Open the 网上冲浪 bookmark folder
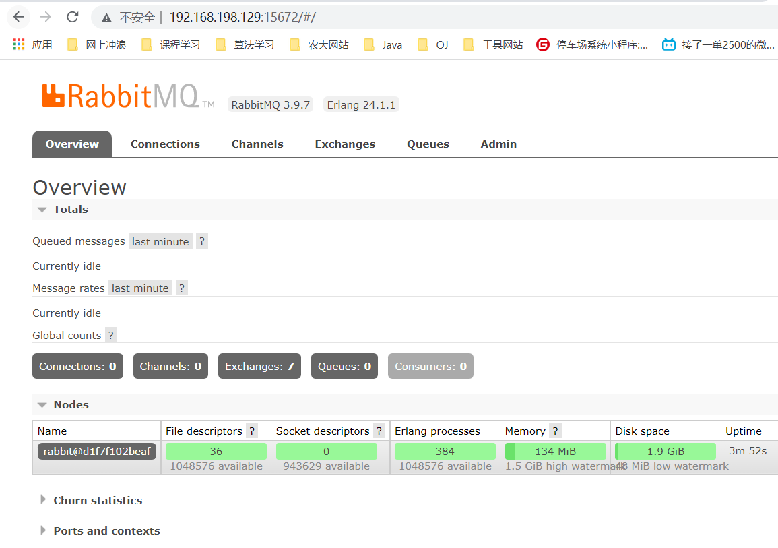778x548 pixels. tap(97, 45)
